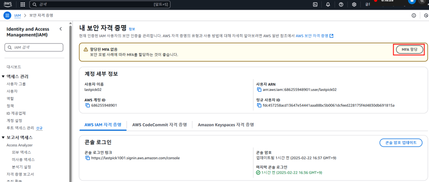Open Access Analyzer in the sidebar
Screen dimensions: 429x182
[19, 145]
